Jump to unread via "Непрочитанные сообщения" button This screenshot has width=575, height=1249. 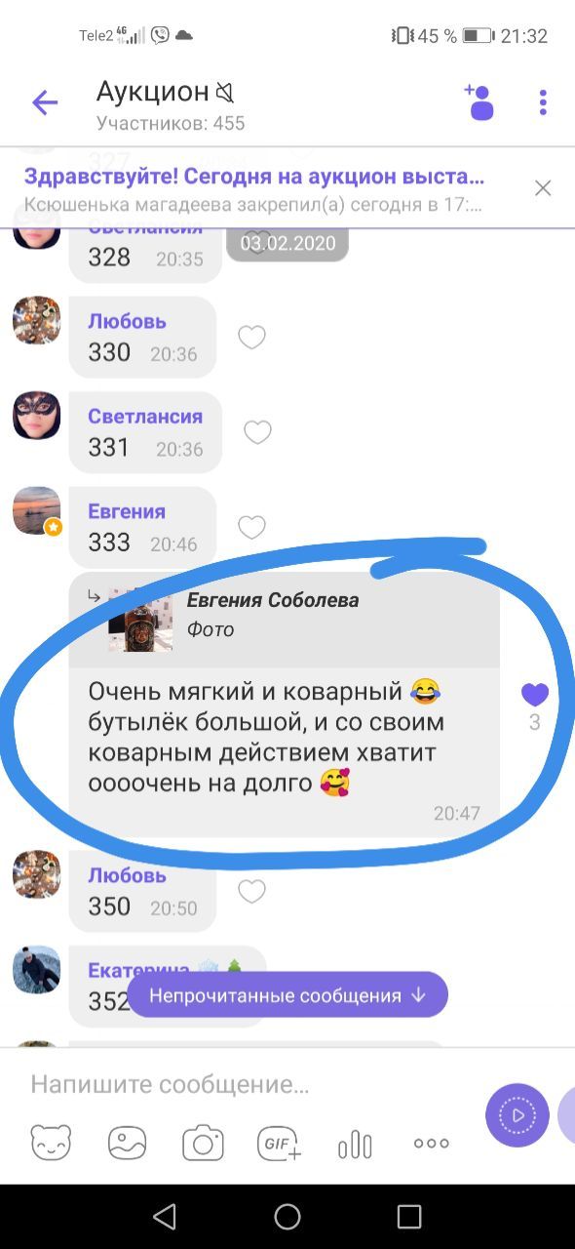287,995
